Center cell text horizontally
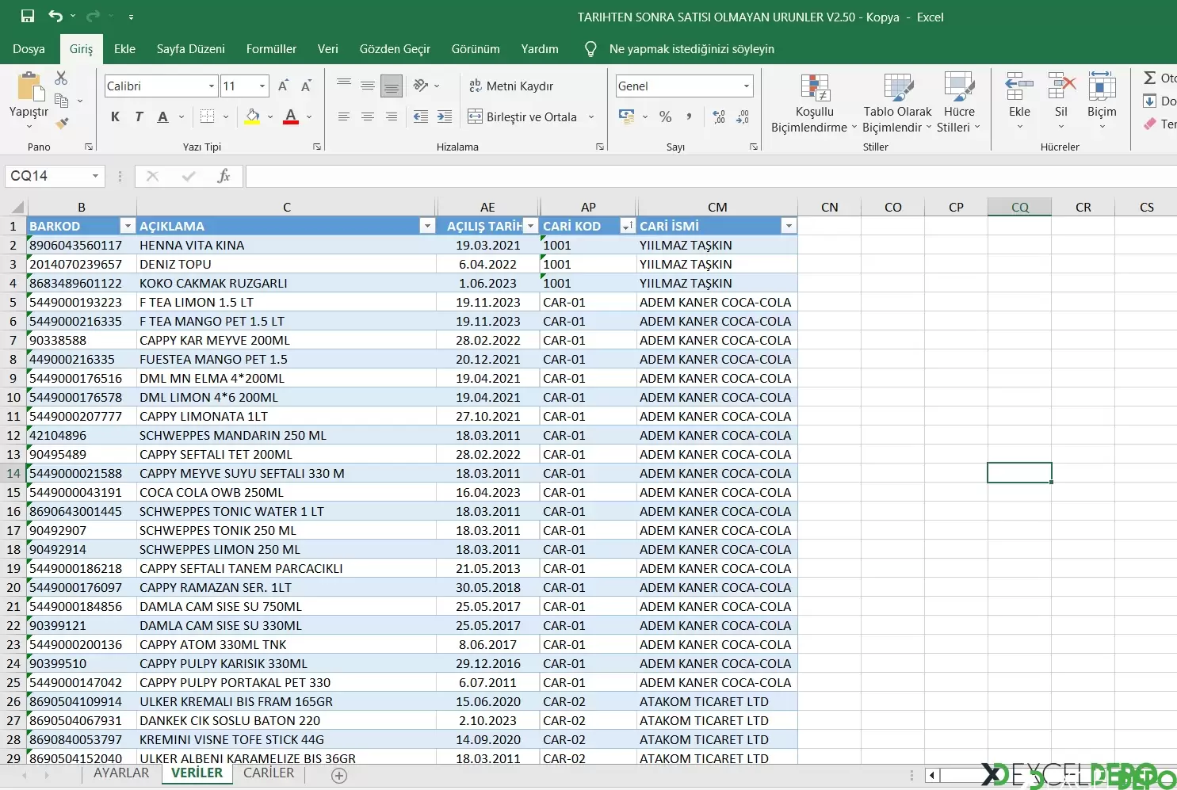The image size is (1177, 790). (x=368, y=116)
